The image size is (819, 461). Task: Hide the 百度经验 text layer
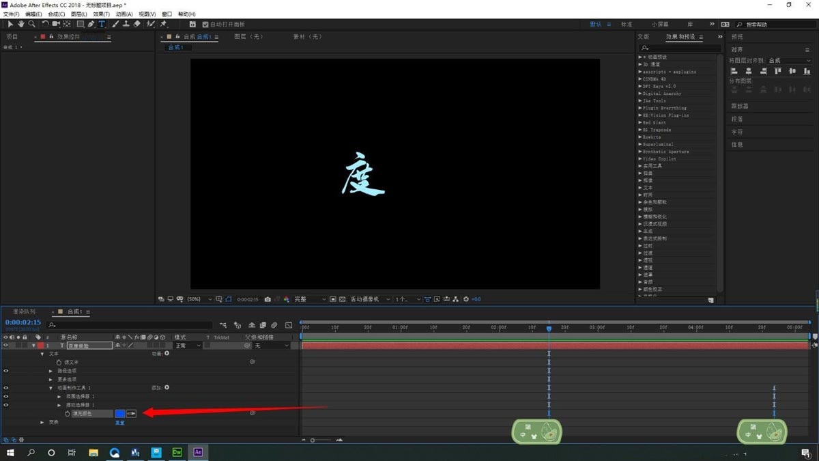(x=6, y=346)
